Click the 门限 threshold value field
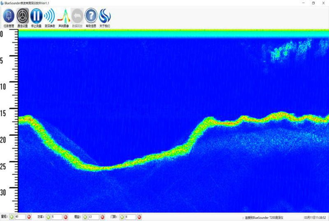Viewport: 329px width, 221px height. [x=130, y=217]
